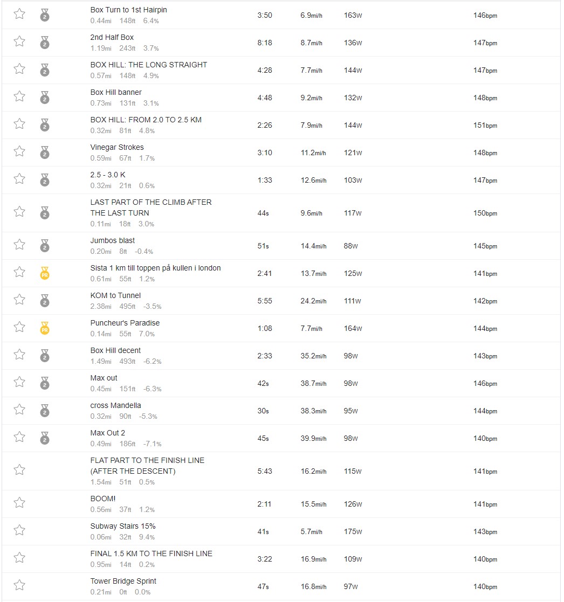The width and height of the screenshot is (564, 602).
Task: Toggle favorite star for Vinegar Strokes
Action: tap(19, 151)
